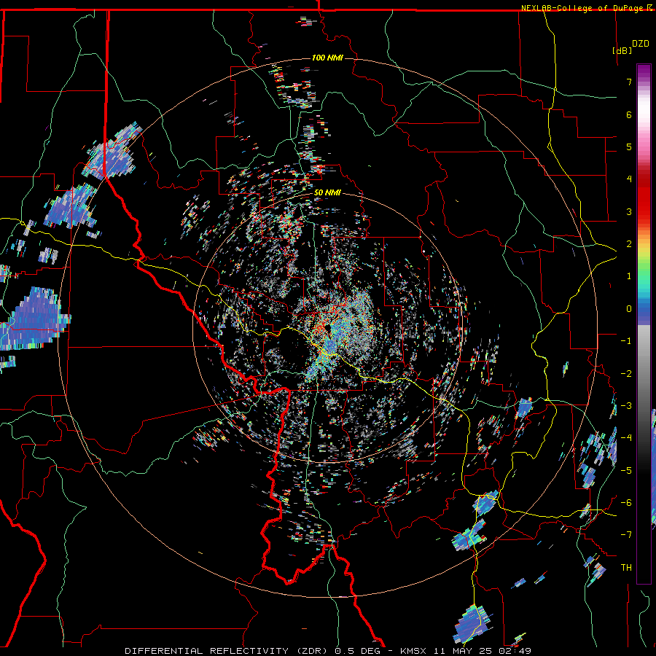Click the 0.5 DEG elevation angle text
656x656 pixels.
click(358, 651)
